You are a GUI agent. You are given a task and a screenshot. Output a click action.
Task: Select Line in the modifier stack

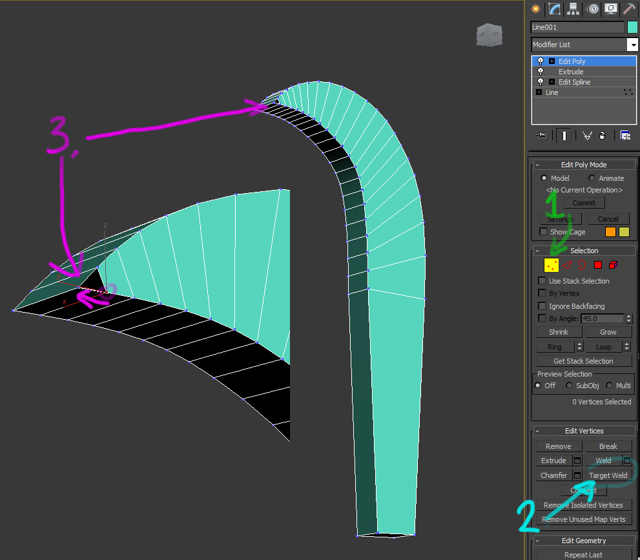click(x=552, y=92)
